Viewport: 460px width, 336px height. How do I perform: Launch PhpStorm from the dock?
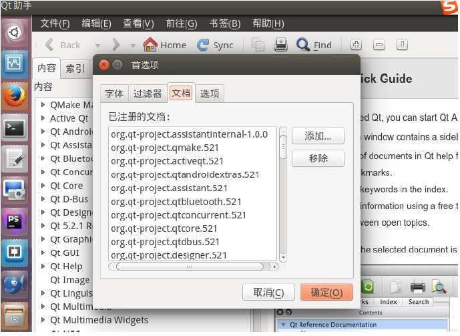[15, 221]
